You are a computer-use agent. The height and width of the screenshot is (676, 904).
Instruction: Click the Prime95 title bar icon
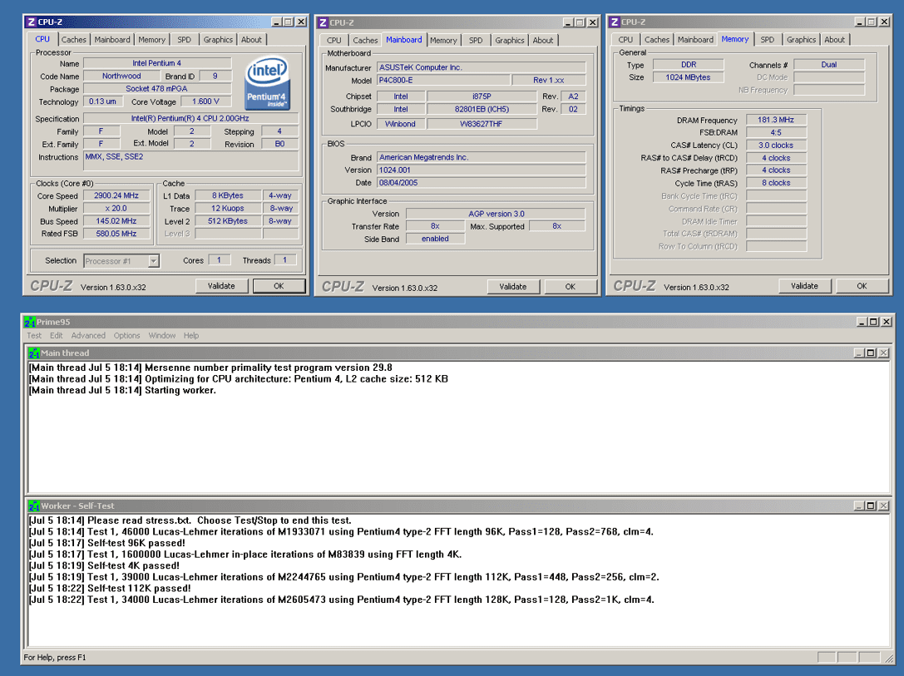coord(30,322)
